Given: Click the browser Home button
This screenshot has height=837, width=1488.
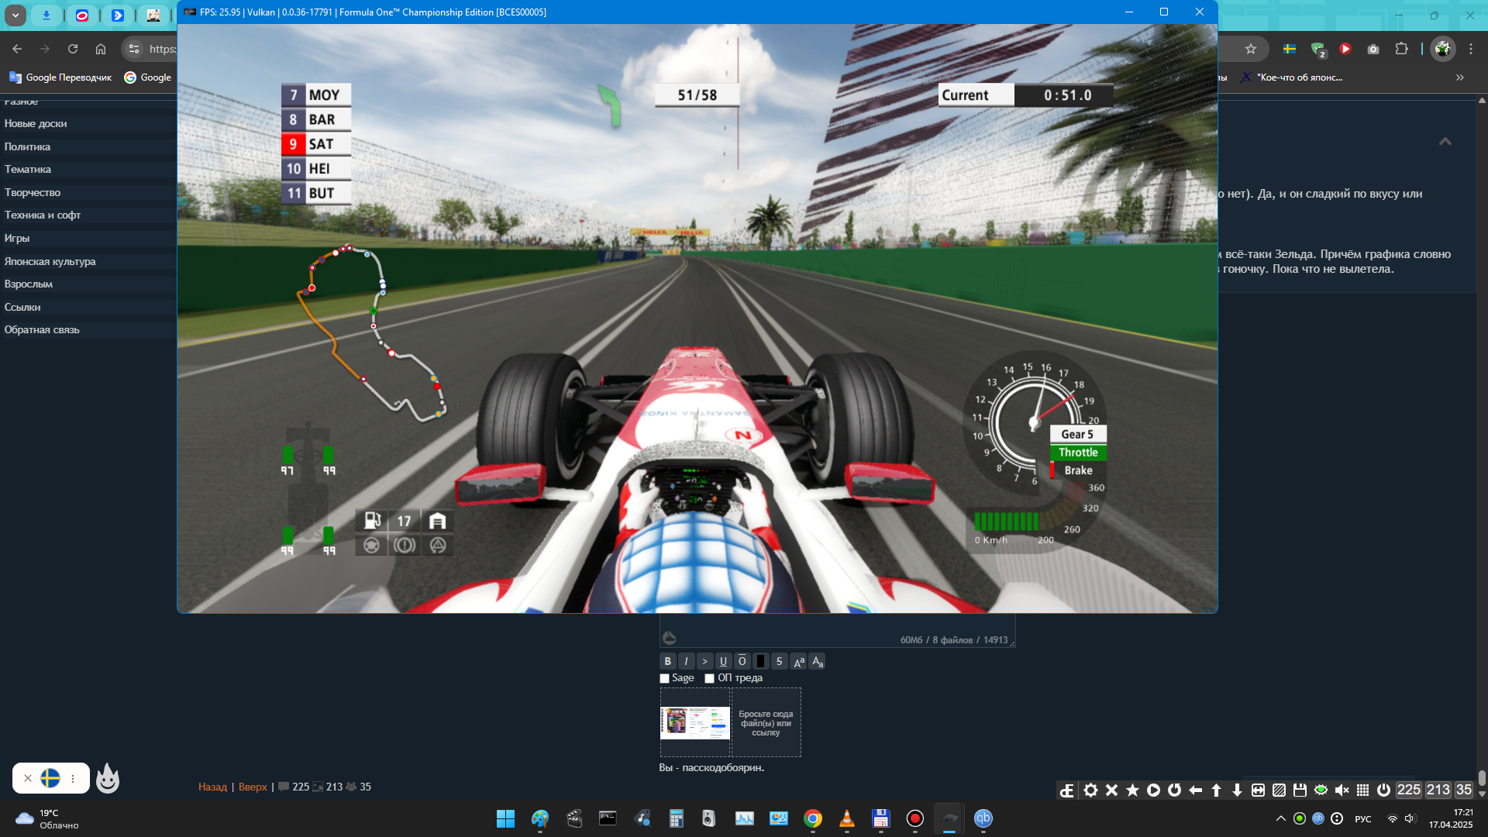Looking at the screenshot, I should point(101,49).
